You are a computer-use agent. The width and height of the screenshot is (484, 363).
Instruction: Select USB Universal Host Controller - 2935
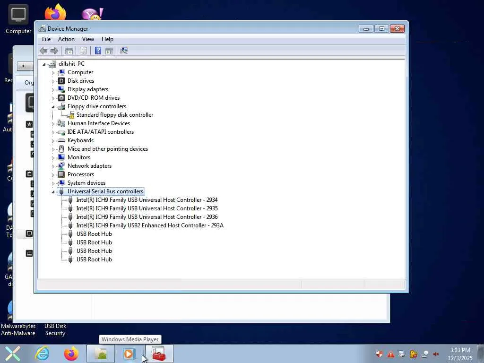pyautogui.click(x=147, y=208)
